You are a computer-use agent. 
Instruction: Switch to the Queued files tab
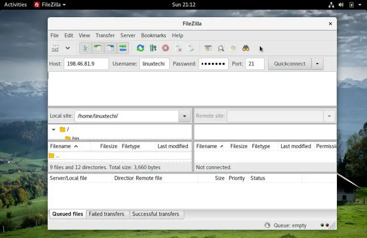pos(68,214)
